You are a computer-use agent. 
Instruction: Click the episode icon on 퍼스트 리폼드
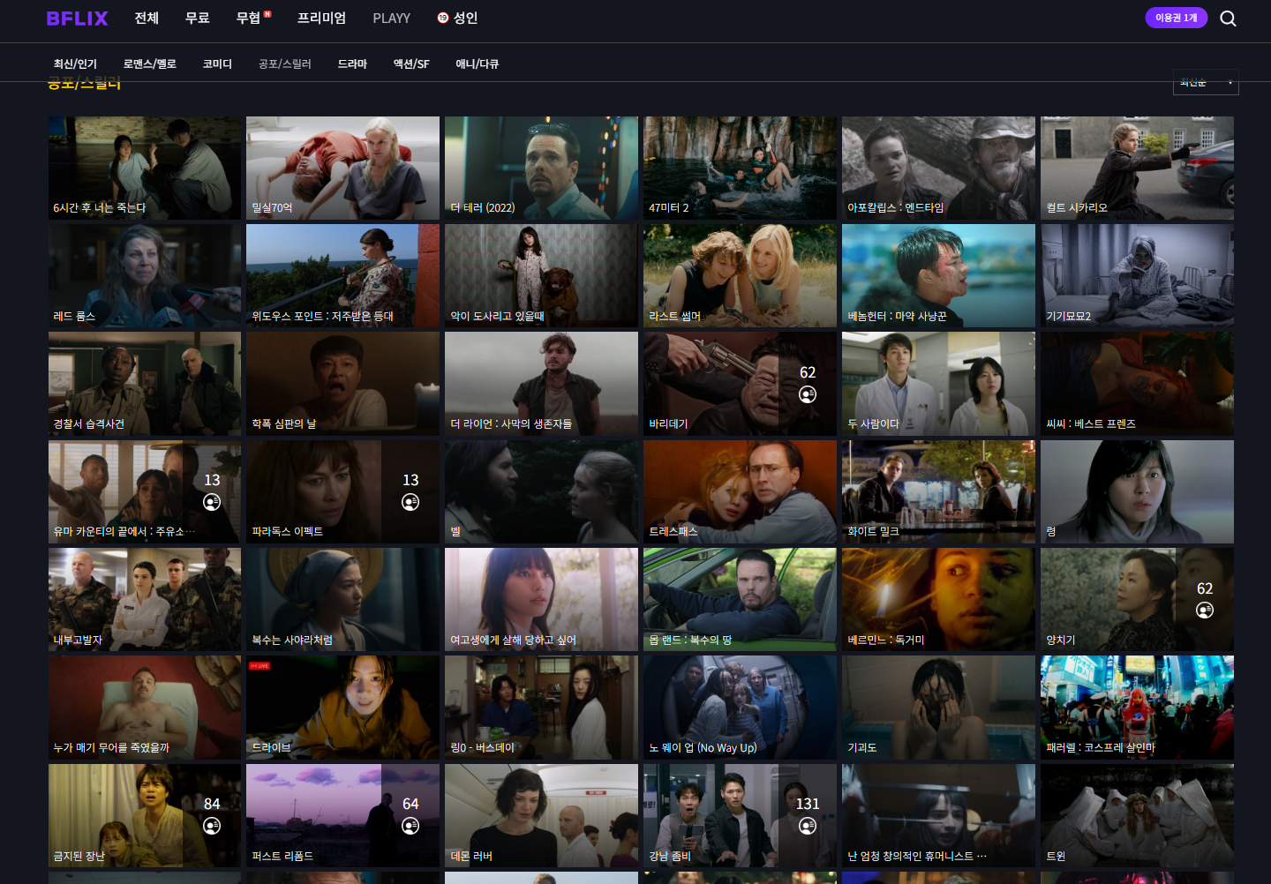tap(410, 826)
